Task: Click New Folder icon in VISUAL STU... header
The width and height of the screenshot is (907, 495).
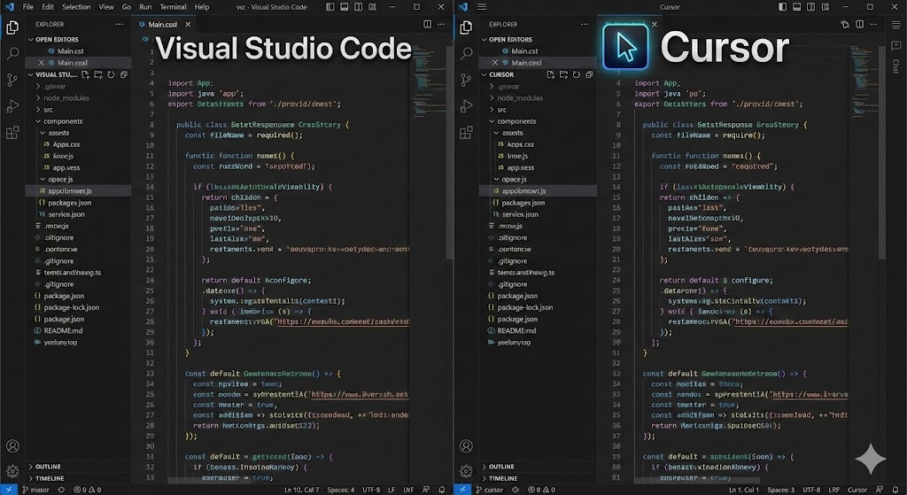Action: coord(98,74)
